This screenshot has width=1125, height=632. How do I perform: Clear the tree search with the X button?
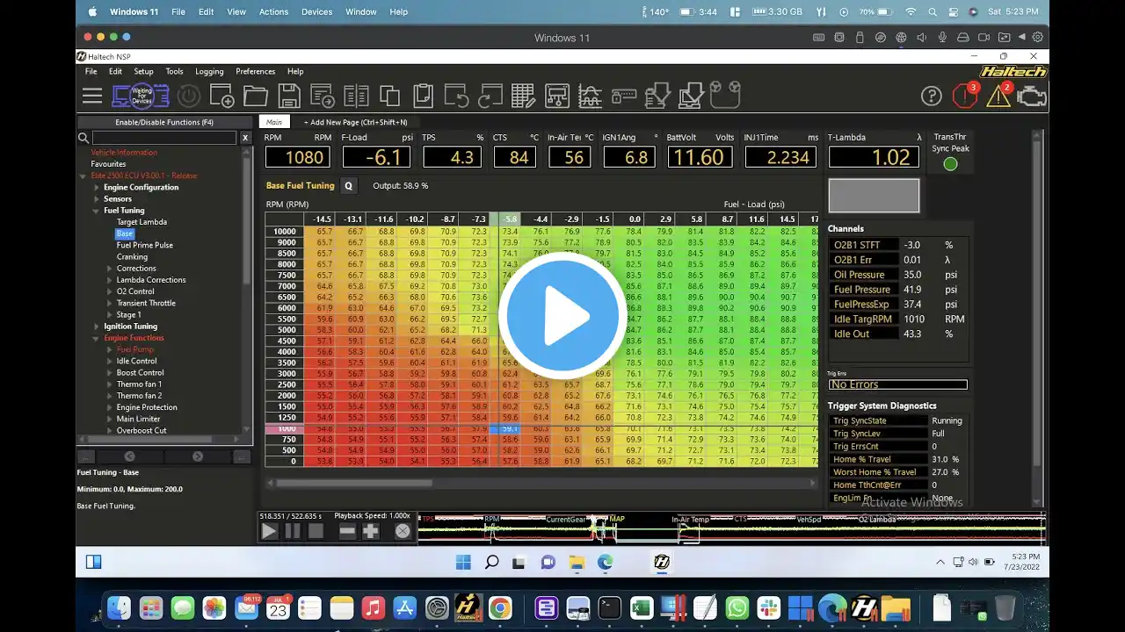click(x=245, y=138)
